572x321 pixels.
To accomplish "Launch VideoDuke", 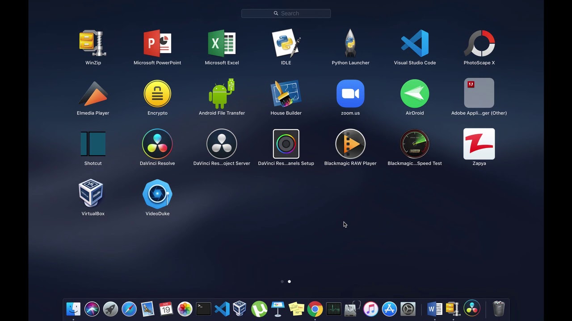I will click(157, 194).
